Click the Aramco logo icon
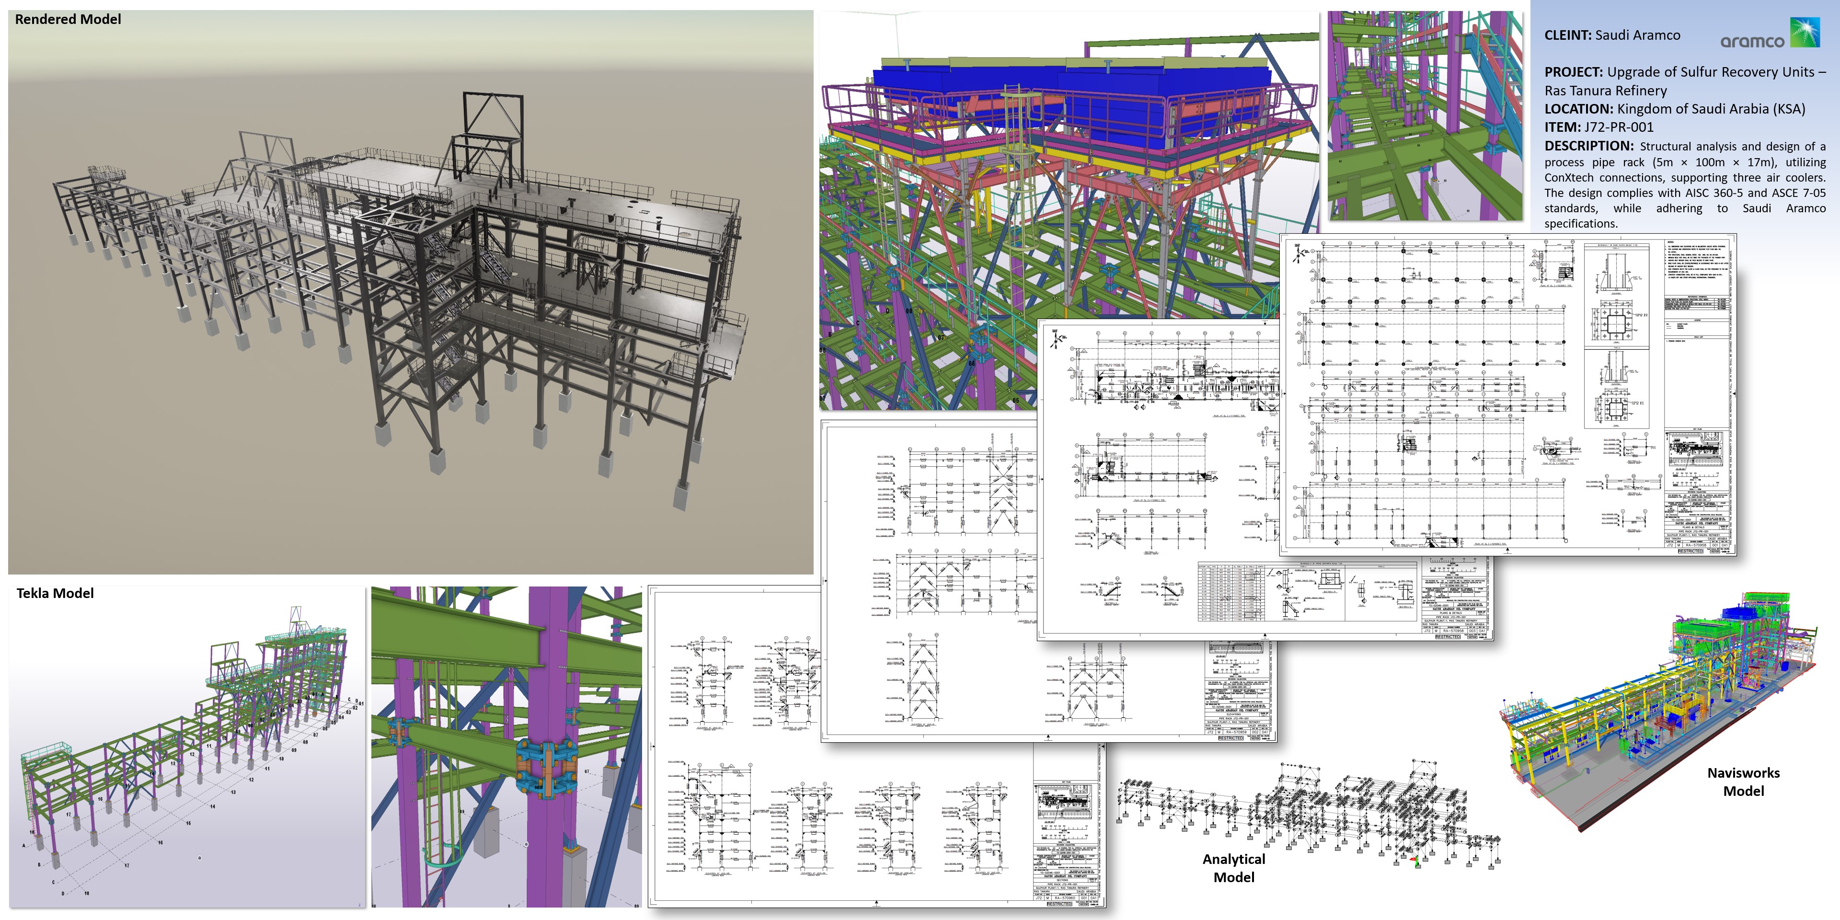 [x=1804, y=33]
